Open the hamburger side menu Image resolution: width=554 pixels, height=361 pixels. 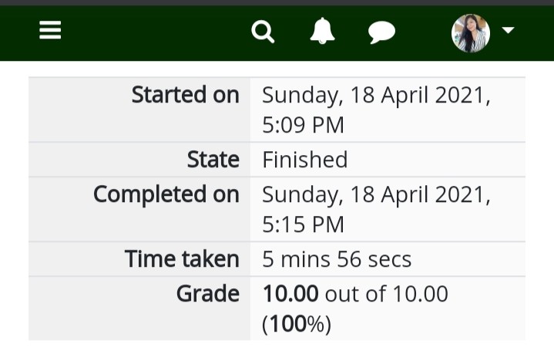point(50,30)
